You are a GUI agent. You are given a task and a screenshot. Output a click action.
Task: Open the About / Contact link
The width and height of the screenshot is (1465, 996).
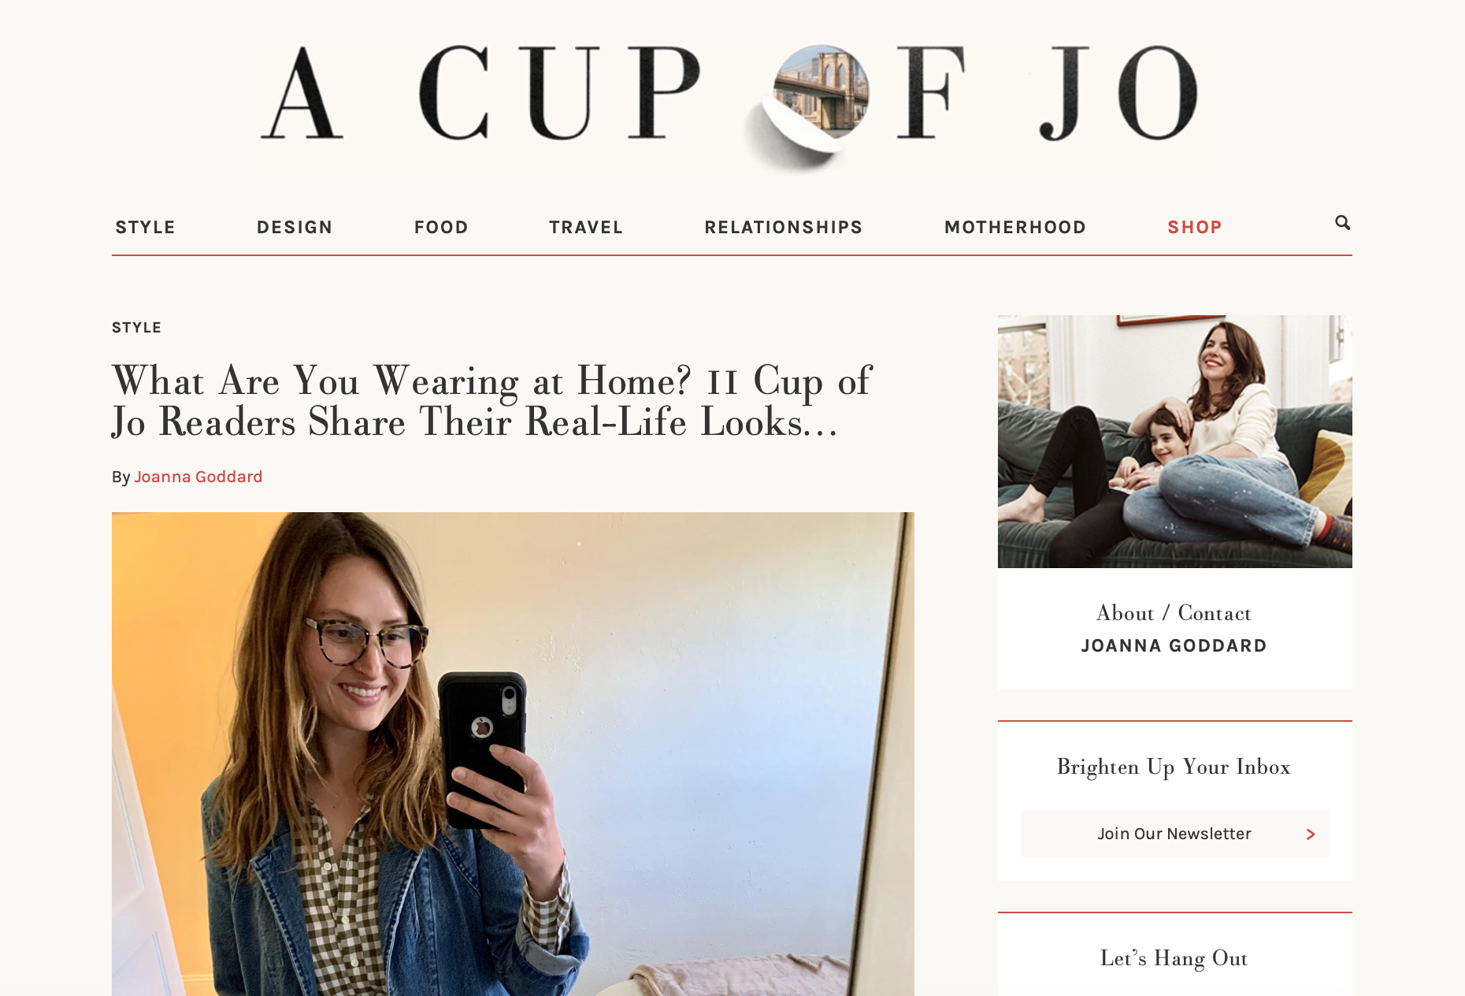1174,613
